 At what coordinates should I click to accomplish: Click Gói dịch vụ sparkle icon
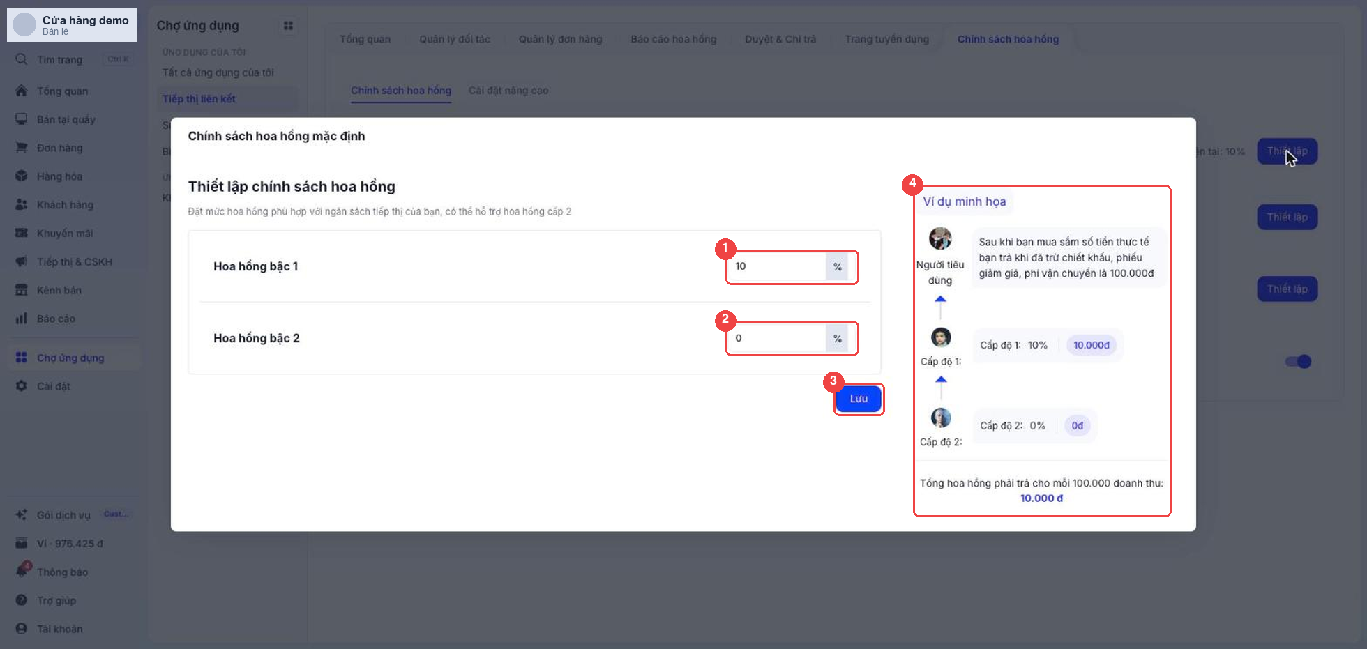[22, 515]
